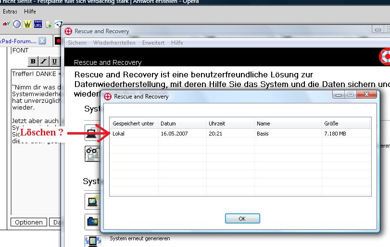Sort backups by the Größe column
390x247 pixels.
345,123
